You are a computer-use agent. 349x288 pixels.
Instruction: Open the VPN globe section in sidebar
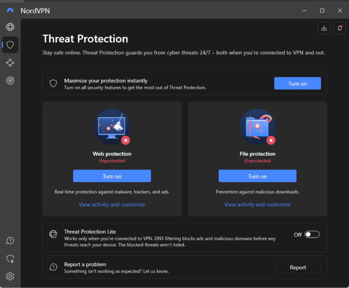point(10,27)
